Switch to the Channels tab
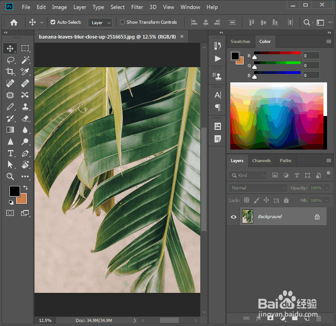336x326 pixels. pyautogui.click(x=262, y=161)
